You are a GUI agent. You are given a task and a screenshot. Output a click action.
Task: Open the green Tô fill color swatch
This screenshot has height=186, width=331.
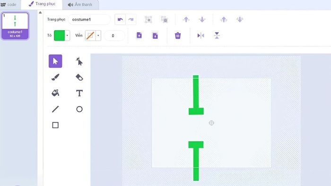pos(59,35)
